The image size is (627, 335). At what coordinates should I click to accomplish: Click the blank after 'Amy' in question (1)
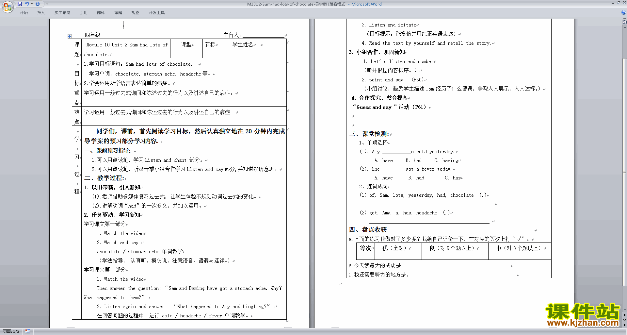(x=396, y=152)
